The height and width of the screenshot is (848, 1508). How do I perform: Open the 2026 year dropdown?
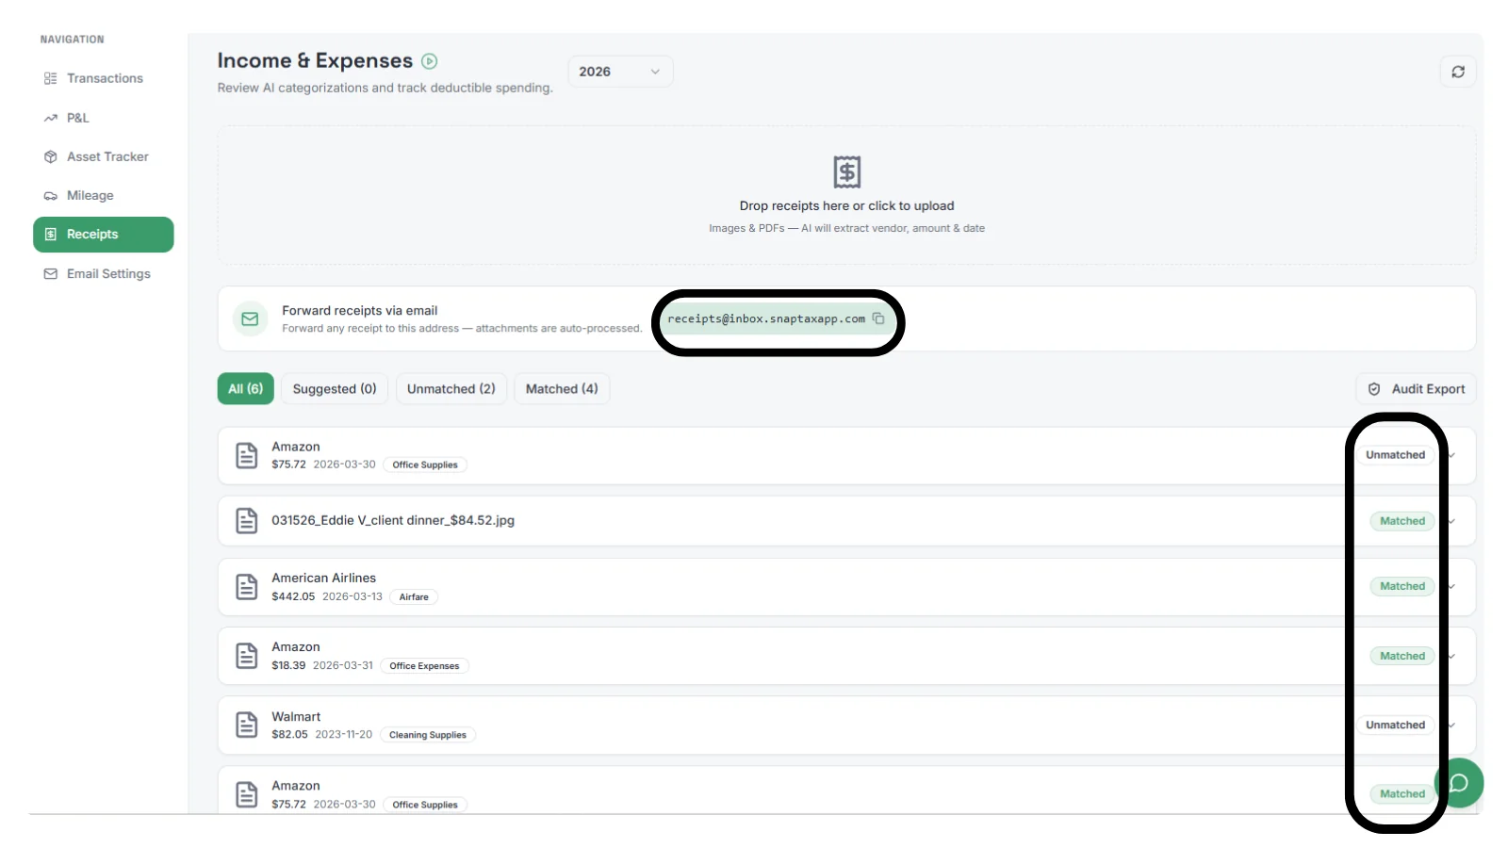coord(620,72)
